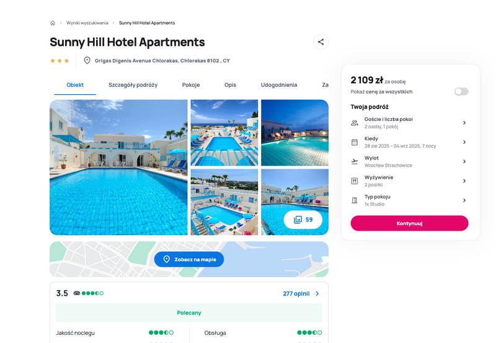Open the 59 photos gallery badge
The image size is (496, 343).
pos(303,220)
